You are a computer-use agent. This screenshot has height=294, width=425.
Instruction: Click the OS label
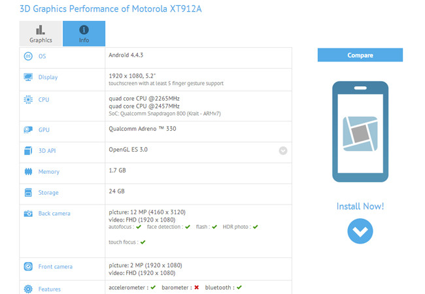(x=42, y=56)
